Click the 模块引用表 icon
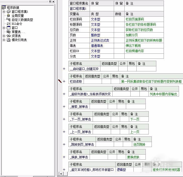The height and width of the screenshot is (177, 183). [x=9, y=40]
